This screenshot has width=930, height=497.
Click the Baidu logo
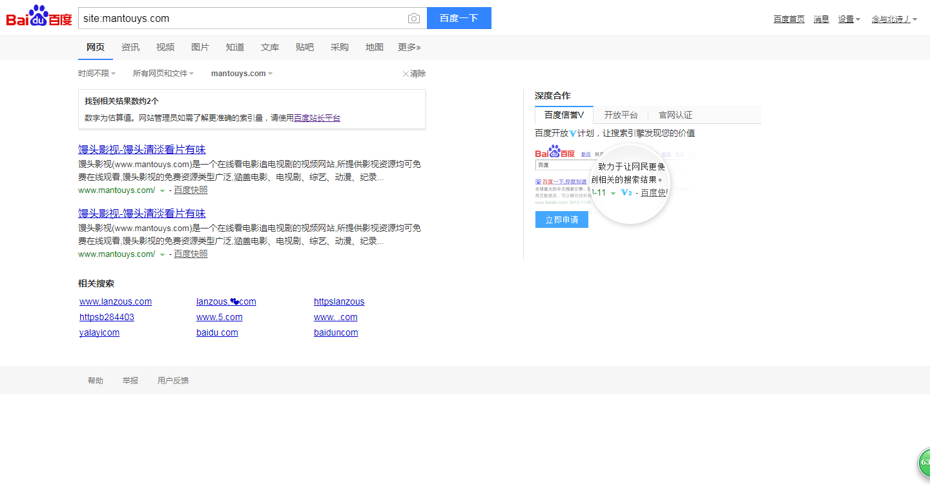[39, 16]
